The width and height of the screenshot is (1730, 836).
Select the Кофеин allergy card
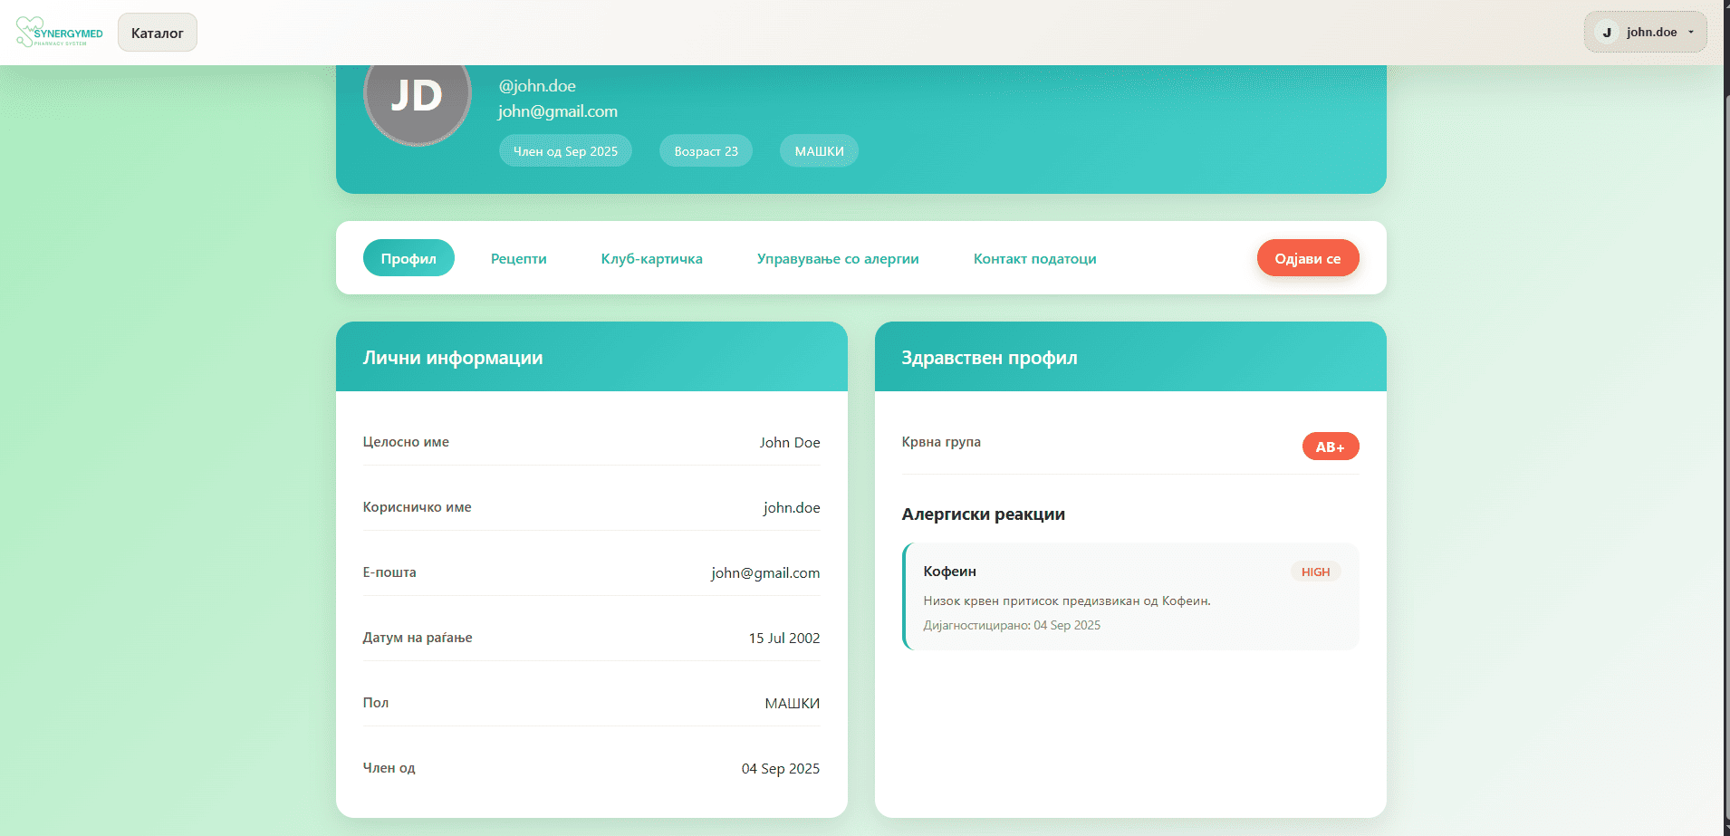(x=1130, y=596)
